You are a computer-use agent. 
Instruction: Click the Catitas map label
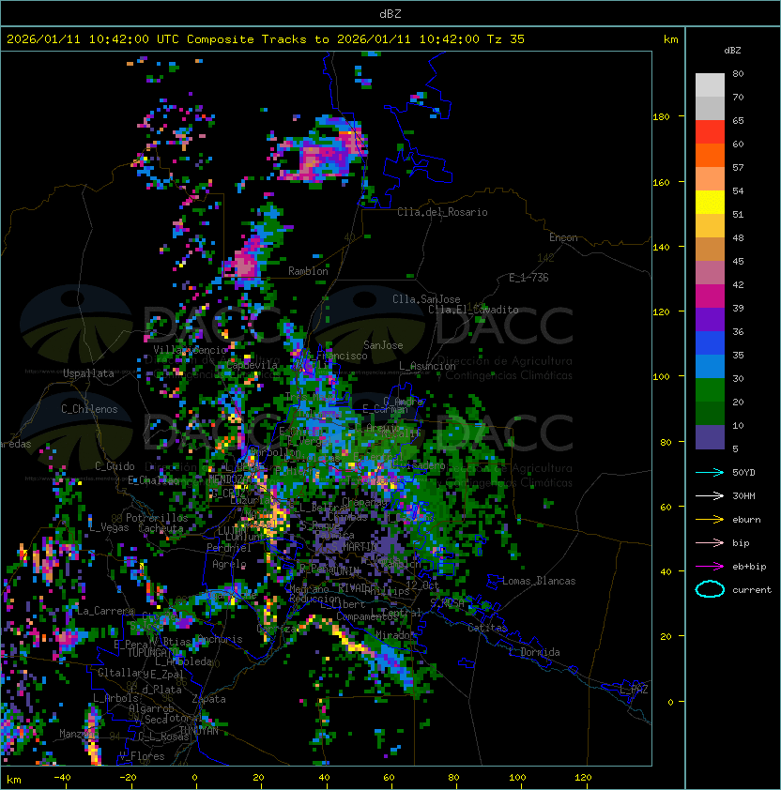pos(487,628)
